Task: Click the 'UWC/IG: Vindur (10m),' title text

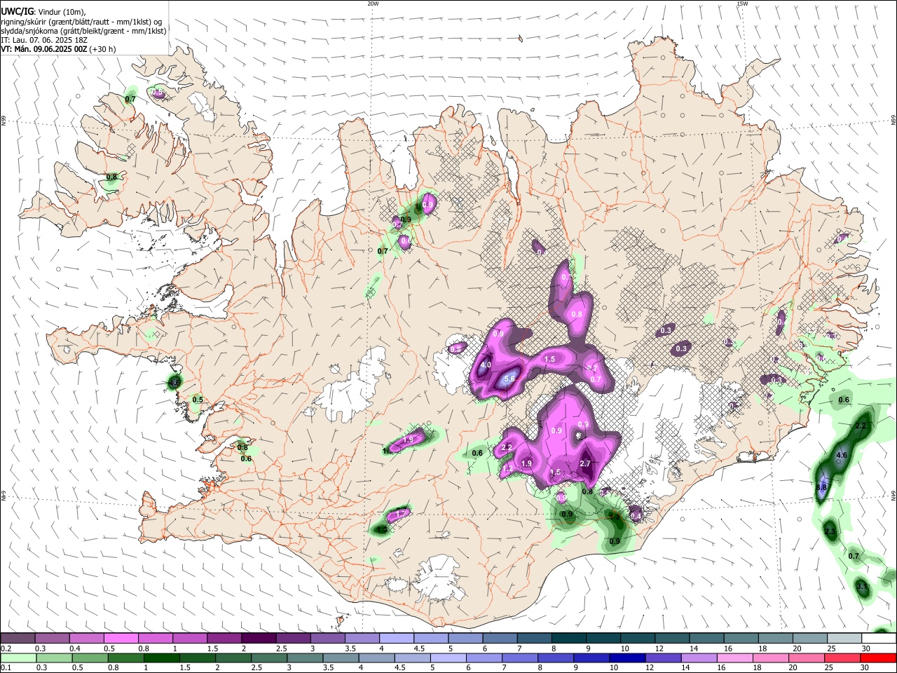Action: [43, 11]
